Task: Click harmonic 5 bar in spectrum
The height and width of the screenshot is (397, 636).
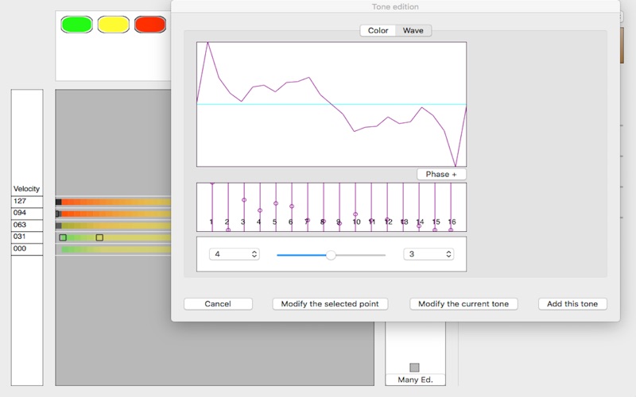Action: coord(276,207)
